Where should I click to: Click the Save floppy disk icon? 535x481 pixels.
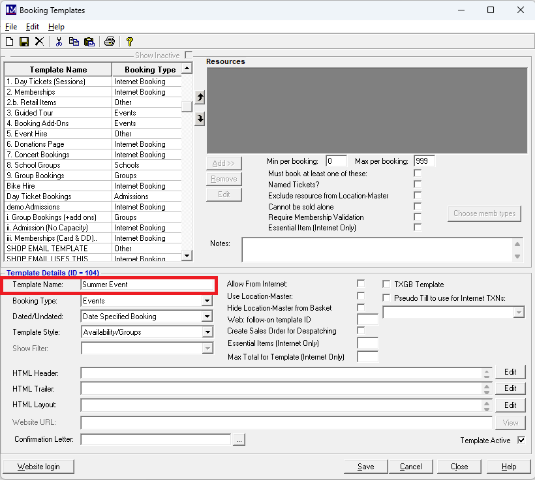[x=24, y=42]
